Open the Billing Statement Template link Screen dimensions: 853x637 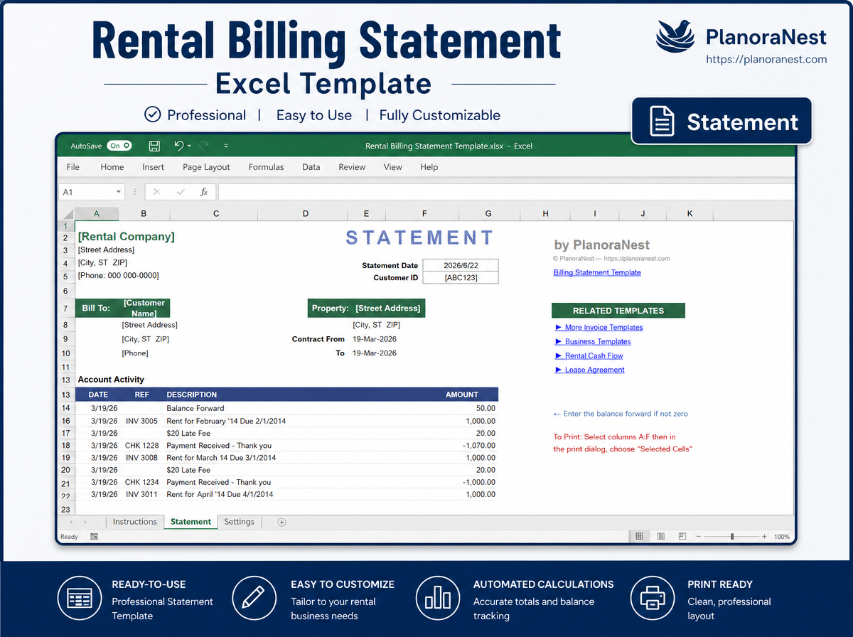click(x=597, y=272)
